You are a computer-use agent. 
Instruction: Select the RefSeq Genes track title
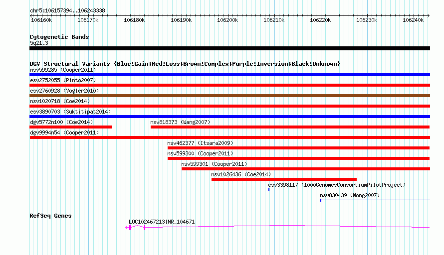pyautogui.click(x=50, y=216)
